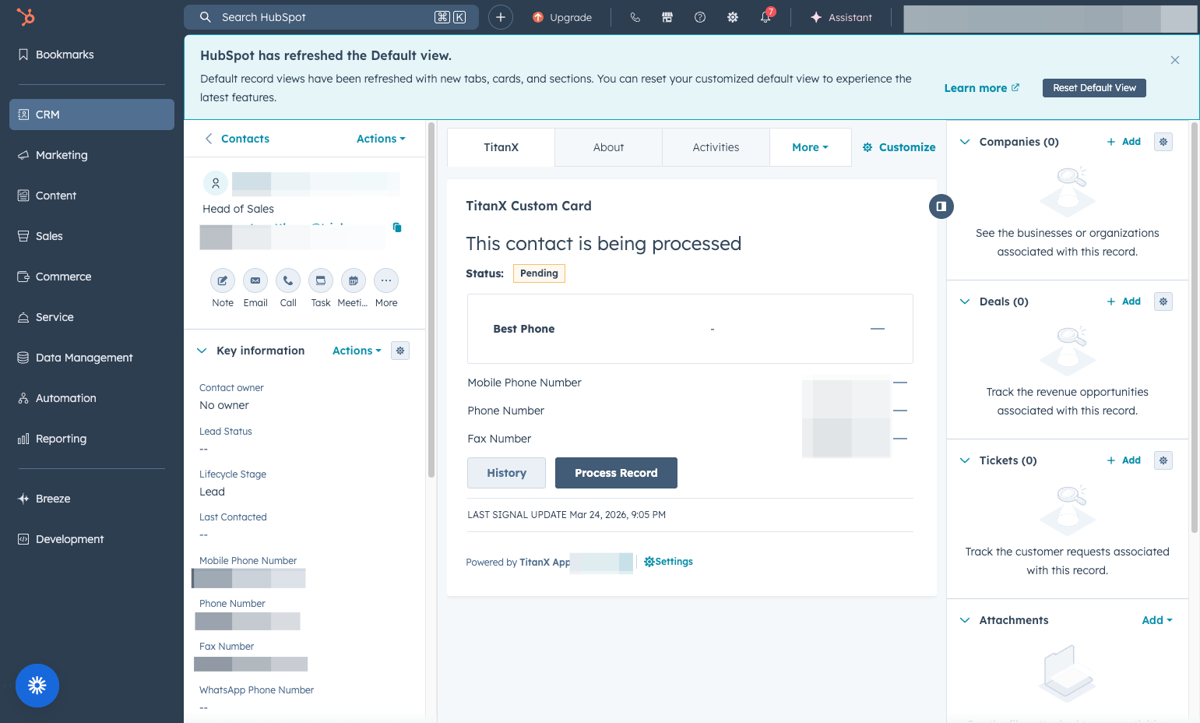This screenshot has width=1200, height=723.
Task: Collapse the Companies (0) section
Action: 965,142
